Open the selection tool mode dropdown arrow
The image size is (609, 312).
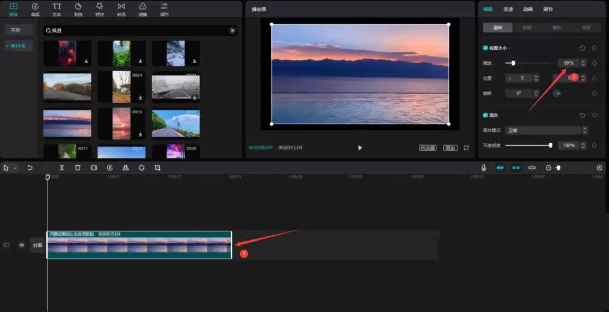click(15, 168)
